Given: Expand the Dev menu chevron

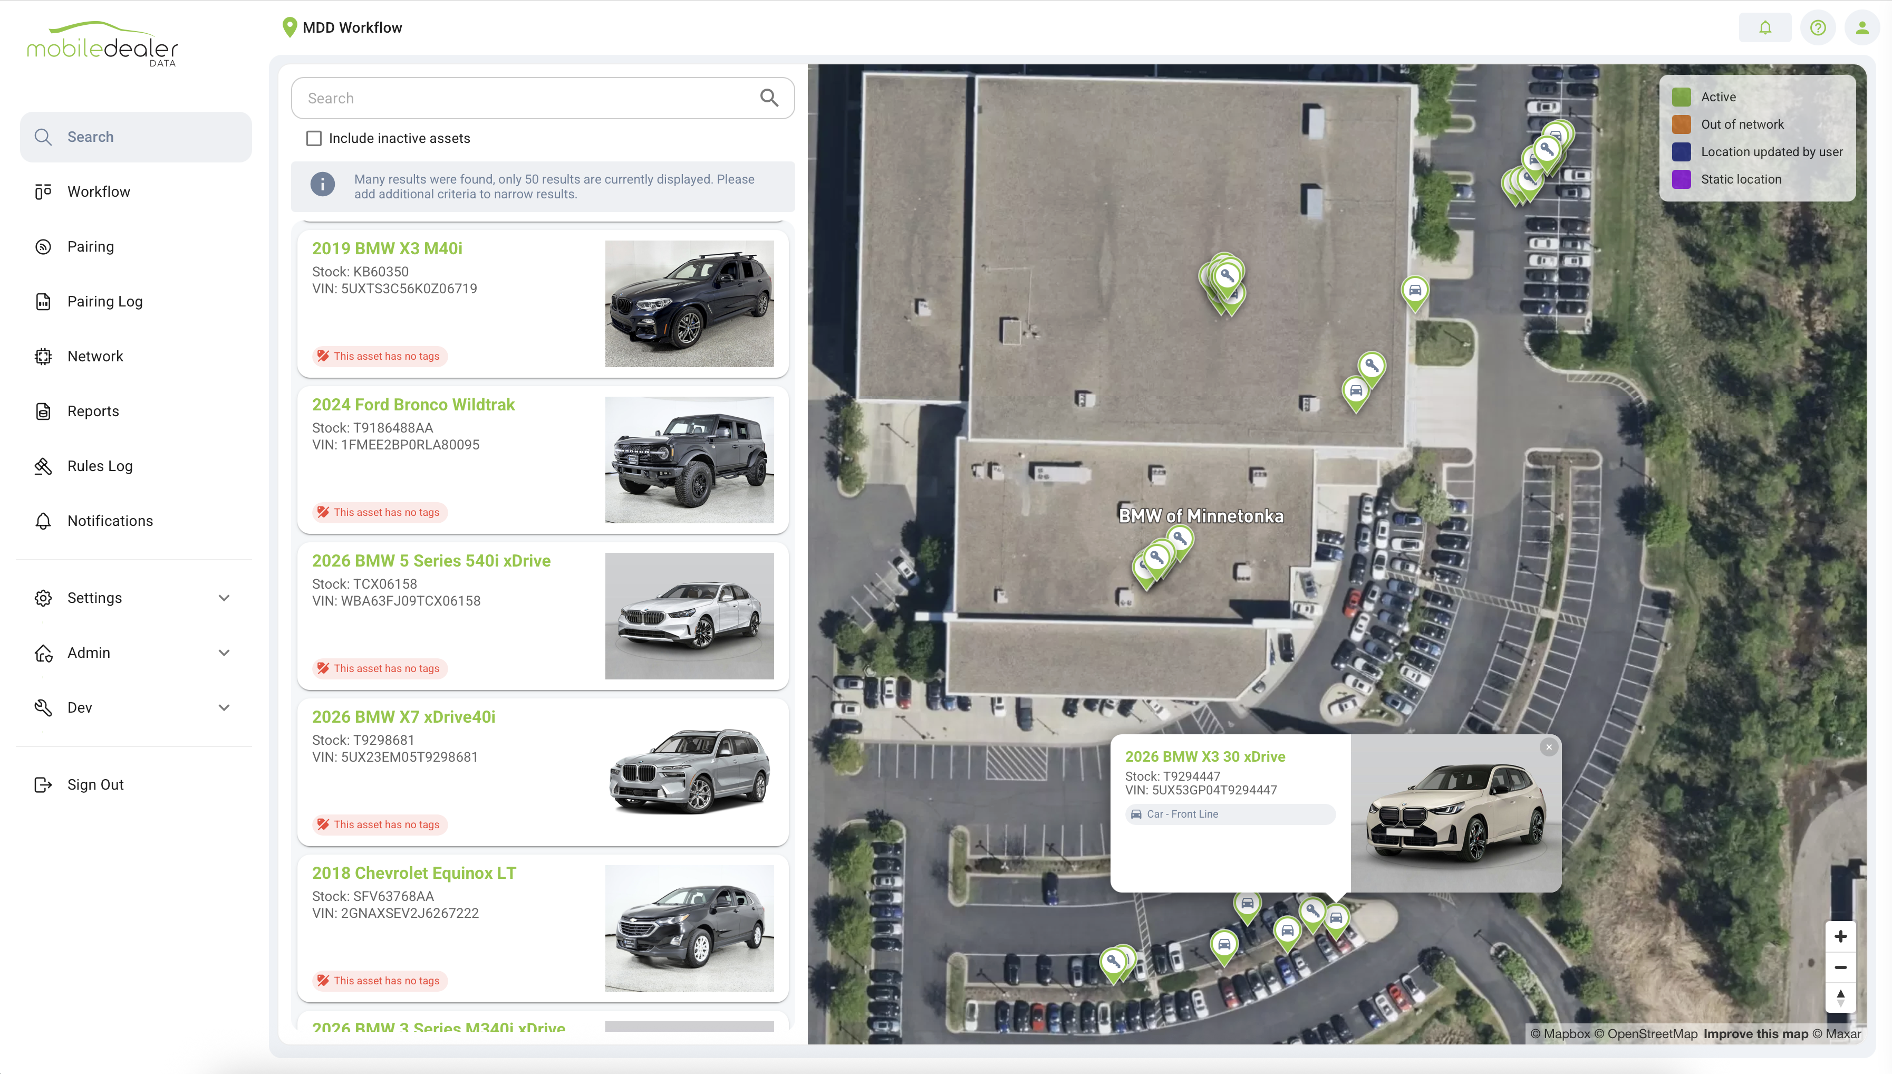Looking at the screenshot, I should (224, 707).
